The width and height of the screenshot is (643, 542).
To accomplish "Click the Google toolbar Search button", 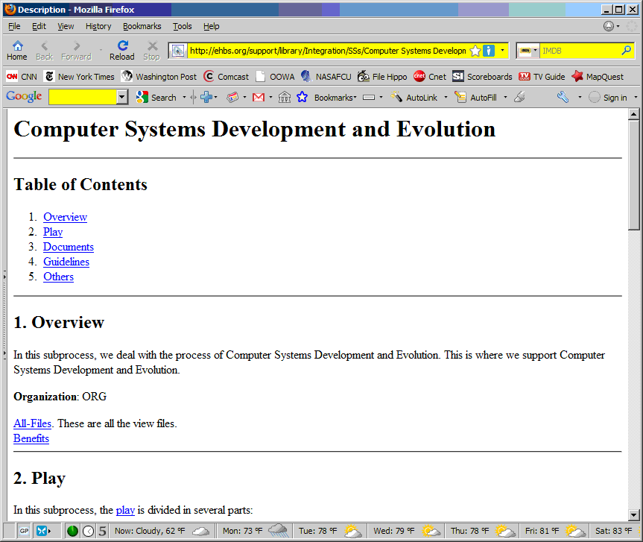I will point(156,97).
